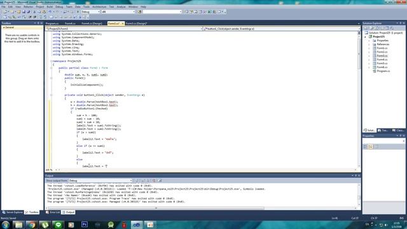Click the Properties icon in the Solution Explorer toolbar
407x229 pixels.
(366, 28)
